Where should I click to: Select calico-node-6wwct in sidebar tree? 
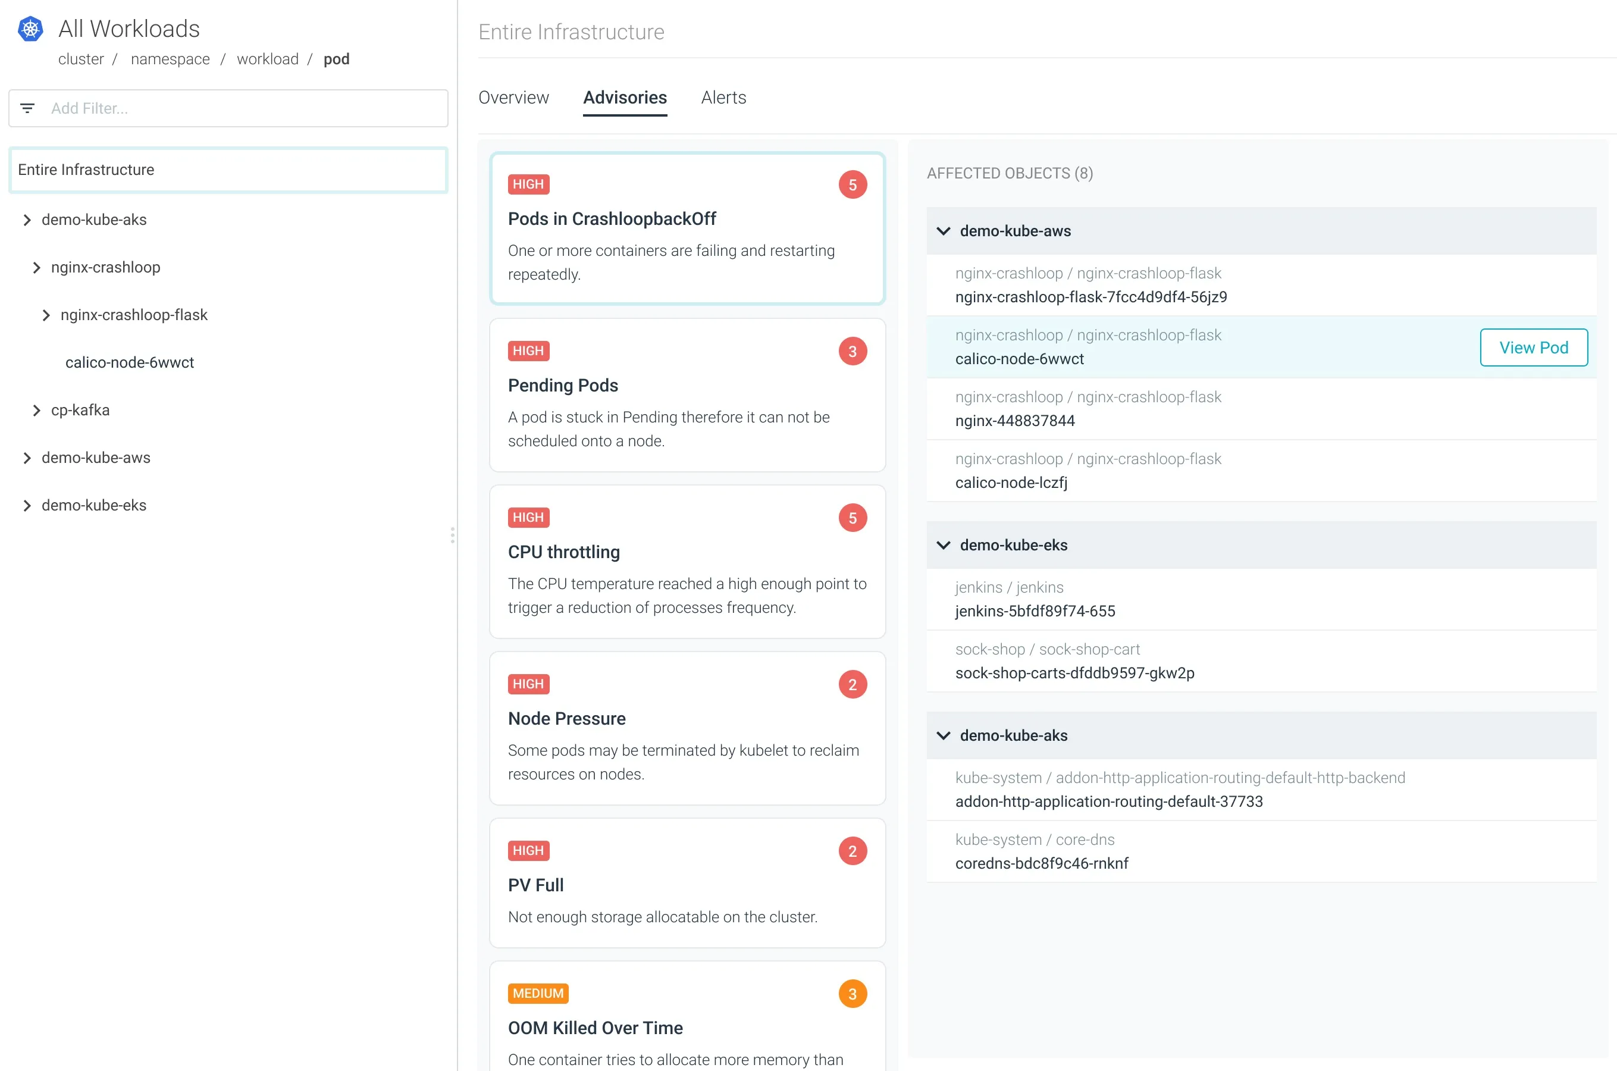pos(130,363)
